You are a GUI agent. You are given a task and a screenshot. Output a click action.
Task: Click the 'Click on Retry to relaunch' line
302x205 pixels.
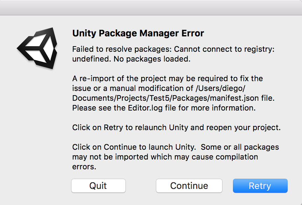pos(133,127)
